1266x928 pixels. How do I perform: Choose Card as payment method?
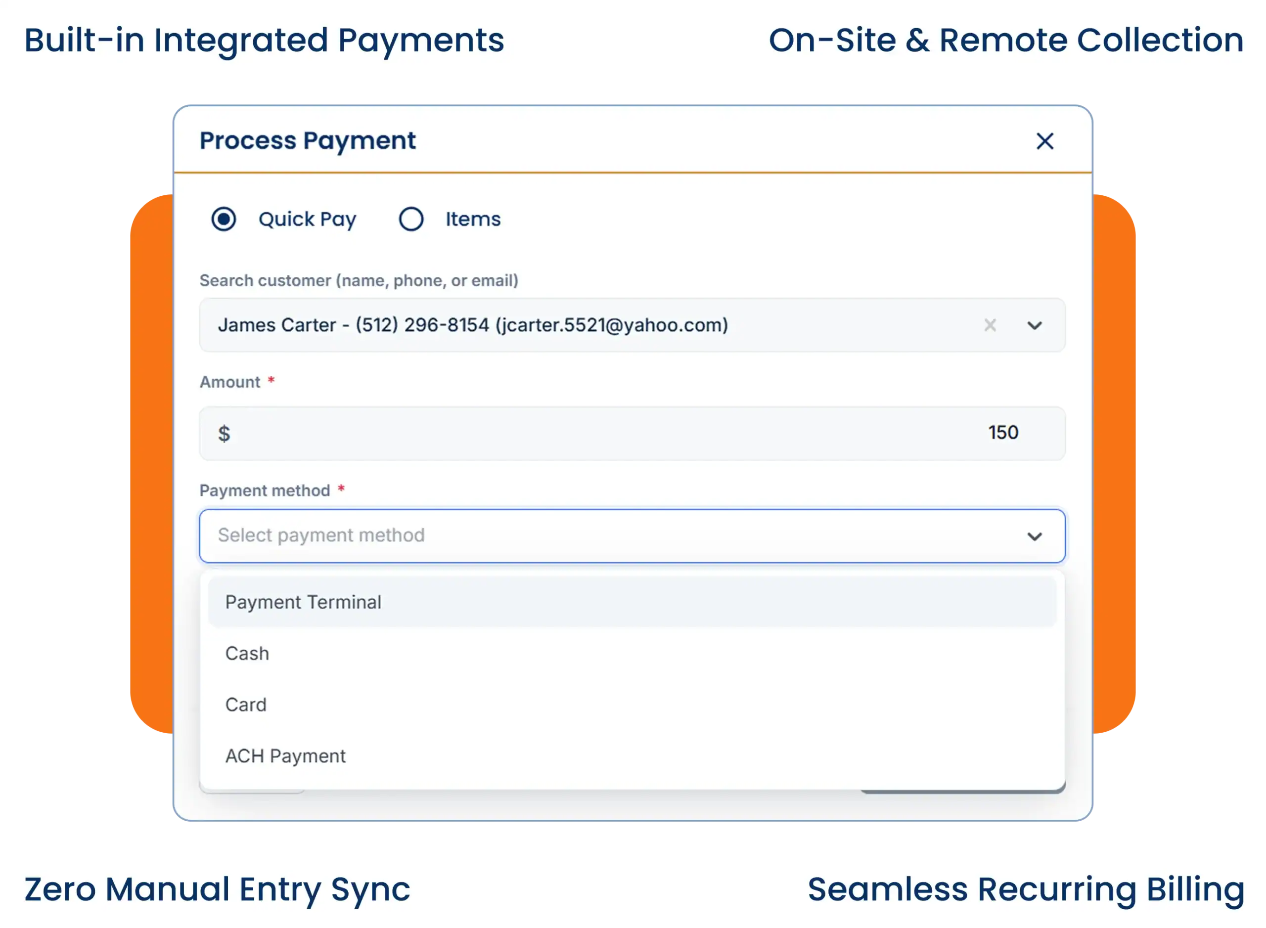pos(632,705)
